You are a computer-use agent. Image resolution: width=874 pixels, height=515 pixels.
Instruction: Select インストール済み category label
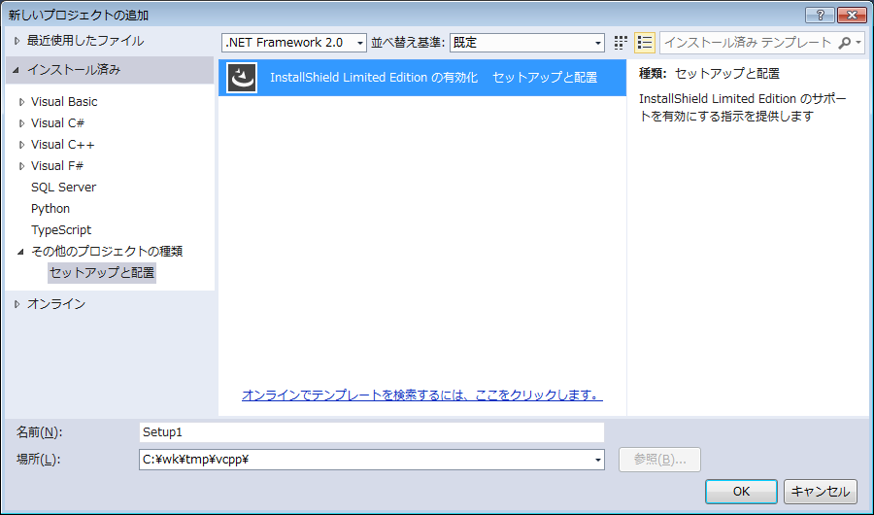(74, 70)
